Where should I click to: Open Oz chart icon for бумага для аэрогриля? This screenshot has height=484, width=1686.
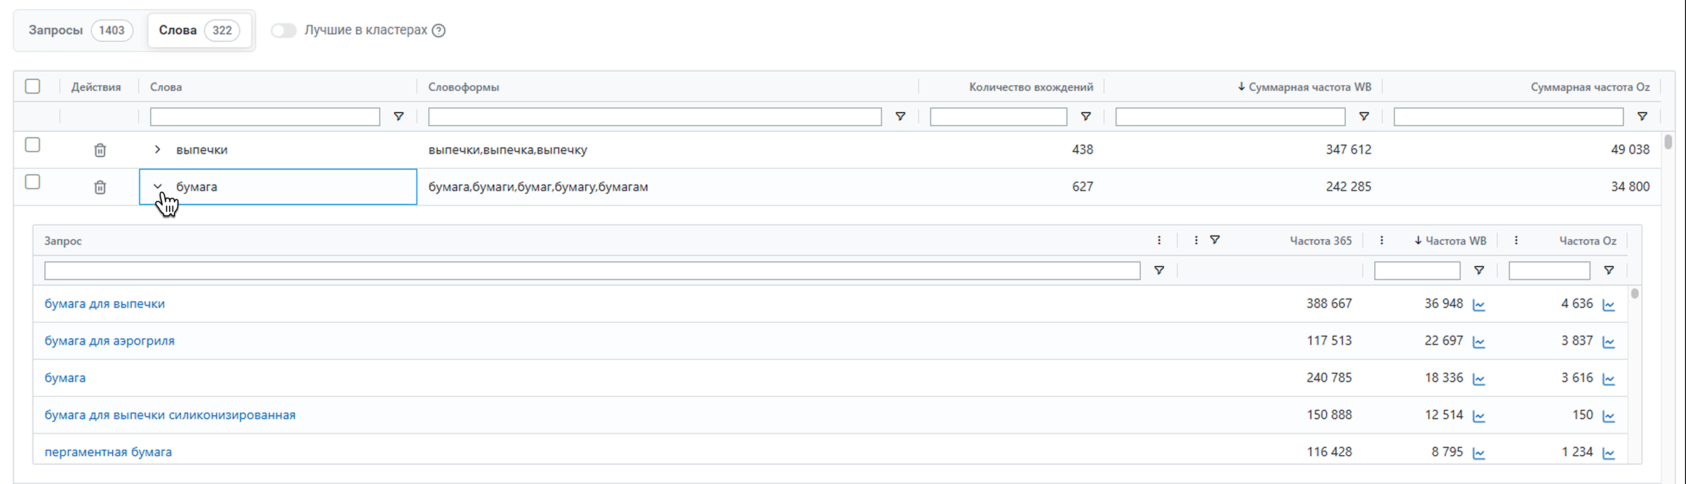pyautogui.click(x=1609, y=341)
